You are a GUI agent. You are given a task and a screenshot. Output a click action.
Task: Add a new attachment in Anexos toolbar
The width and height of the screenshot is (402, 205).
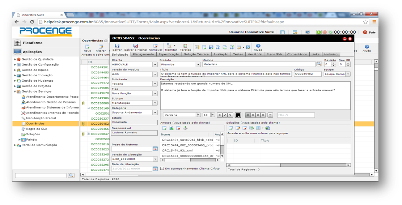click(x=164, y=128)
